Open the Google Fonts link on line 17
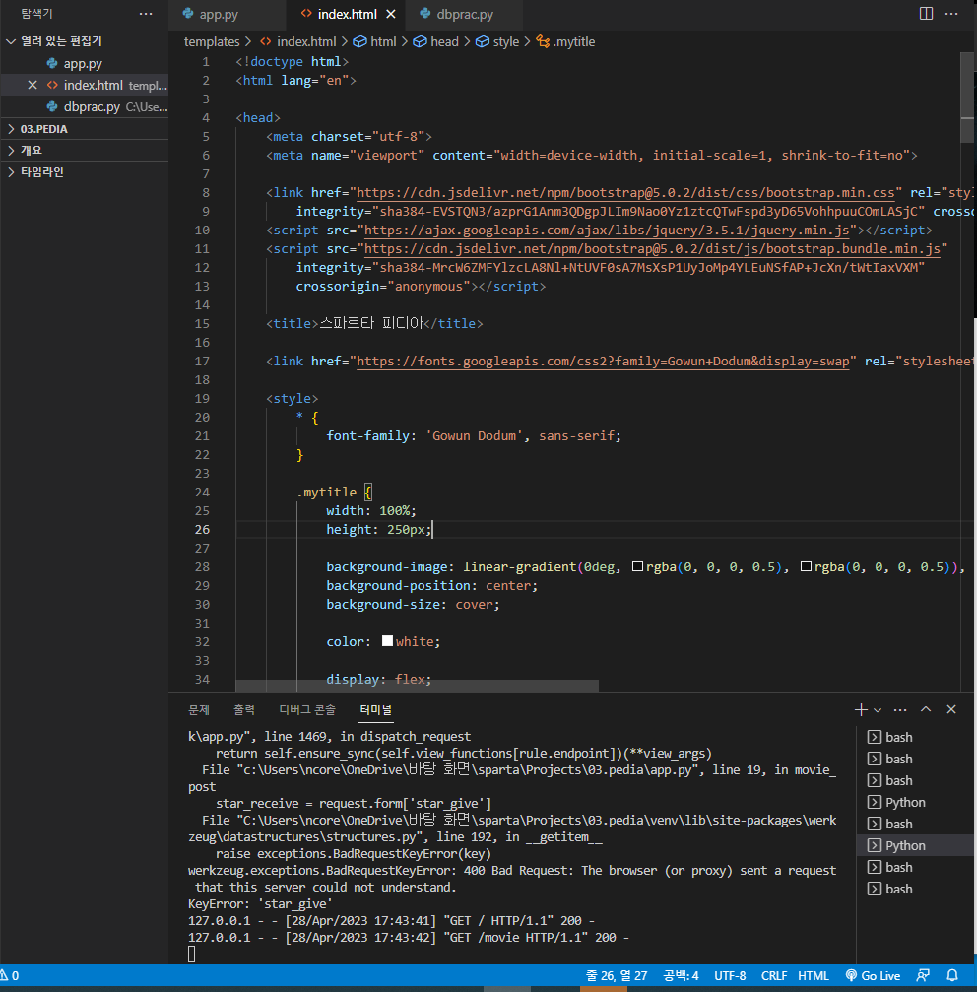Viewport: 977px width, 992px height. pyautogui.click(x=603, y=361)
